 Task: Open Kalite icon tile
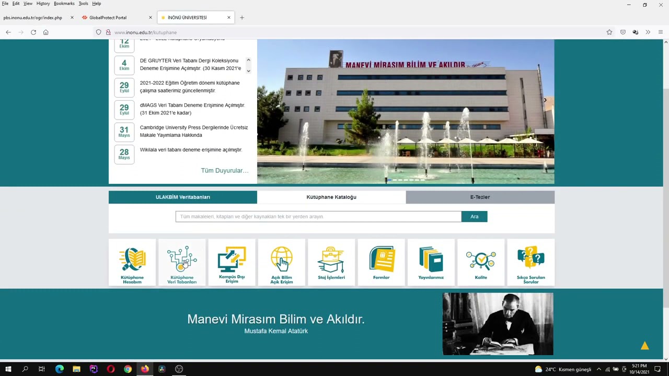(x=481, y=263)
